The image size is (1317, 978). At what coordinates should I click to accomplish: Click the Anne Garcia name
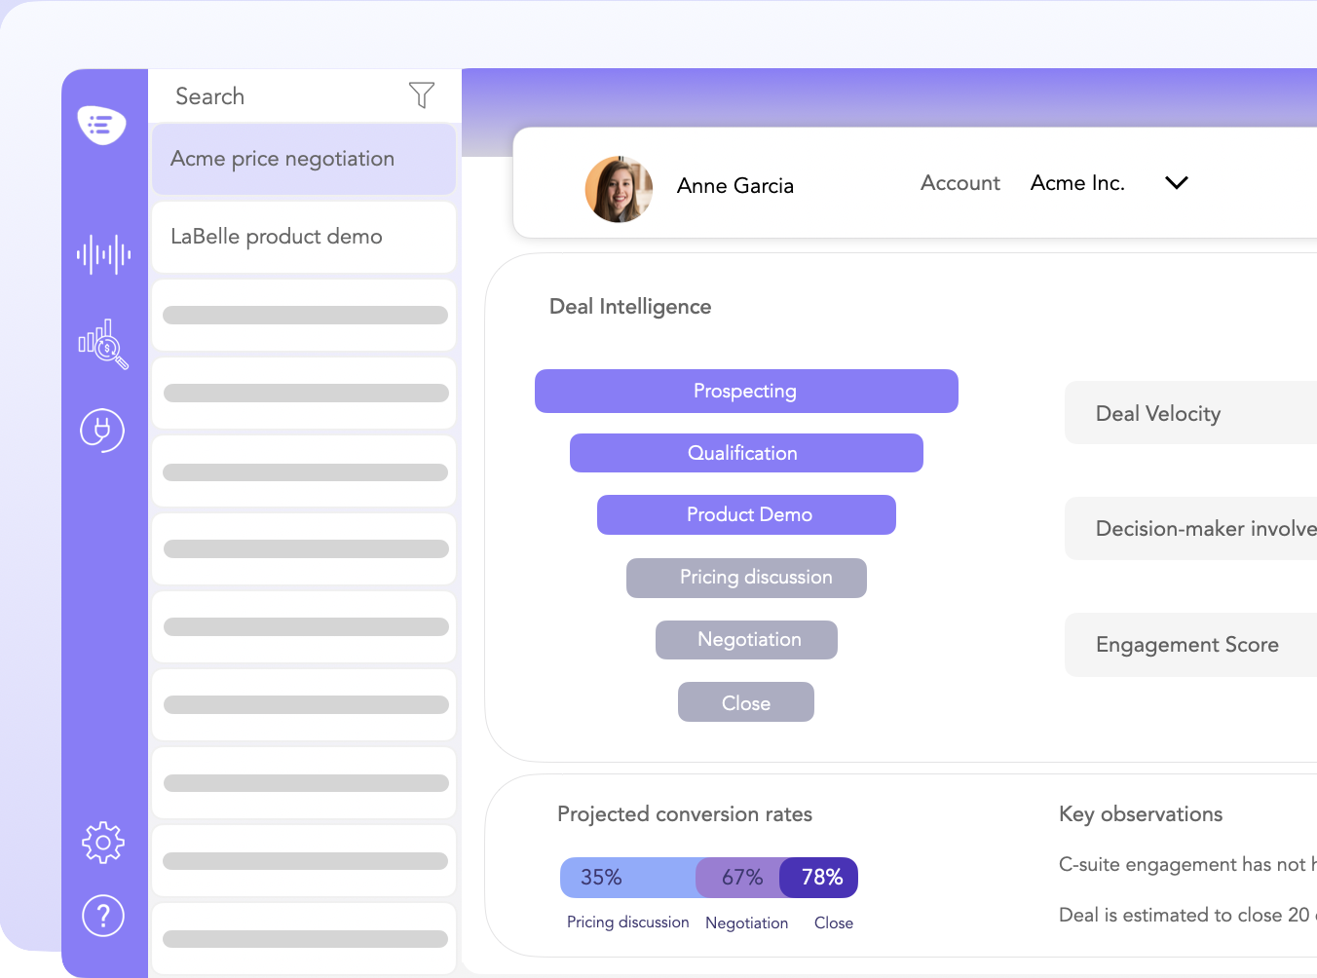click(735, 186)
